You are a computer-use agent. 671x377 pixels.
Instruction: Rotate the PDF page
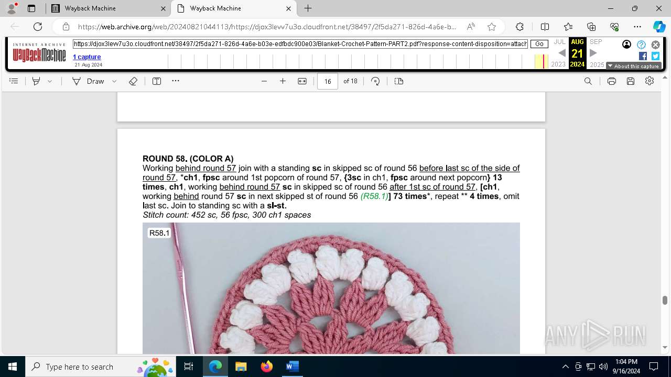tap(375, 81)
